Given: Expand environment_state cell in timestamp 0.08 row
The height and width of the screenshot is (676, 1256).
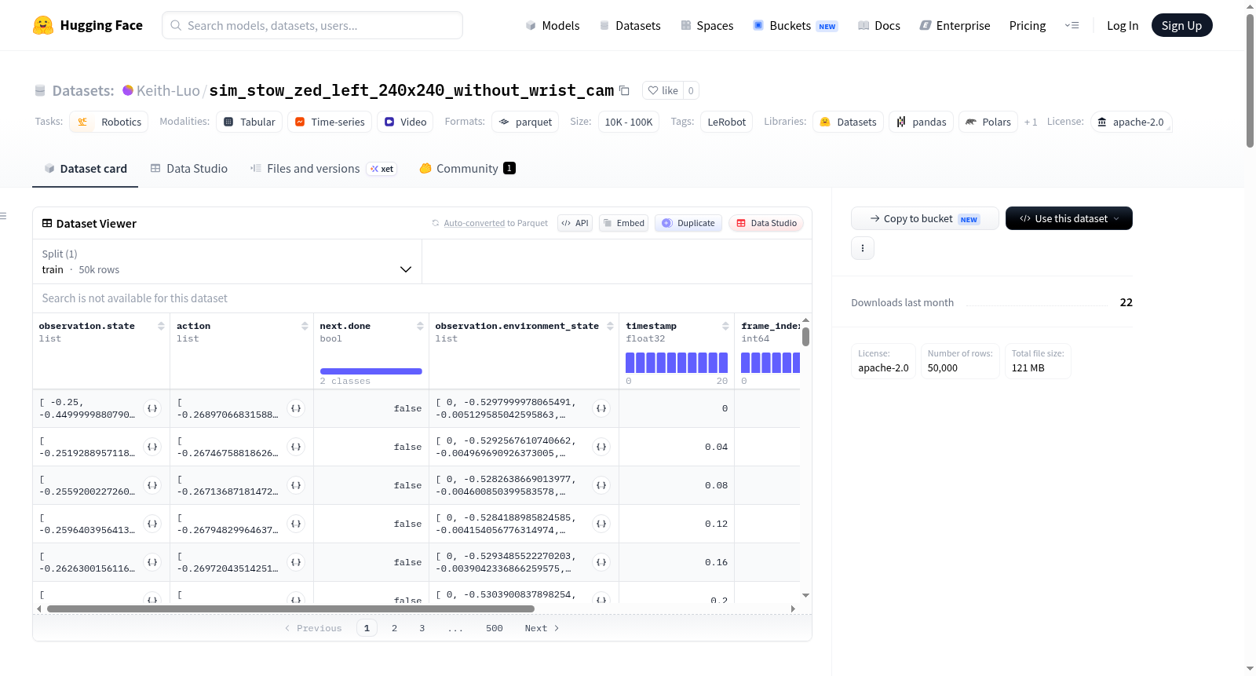Looking at the screenshot, I should (x=601, y=485).
